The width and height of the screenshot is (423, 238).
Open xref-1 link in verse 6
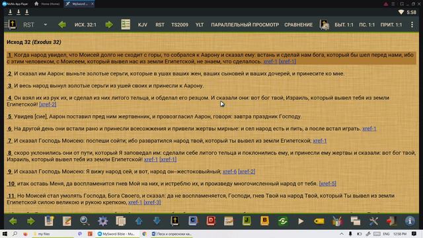(369, 129)
